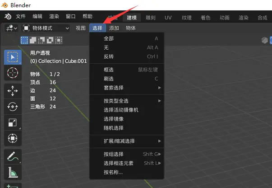This screenshot has width=272, height=188.
Task: Activate the Add Cube tool
Action: (13, 186)
